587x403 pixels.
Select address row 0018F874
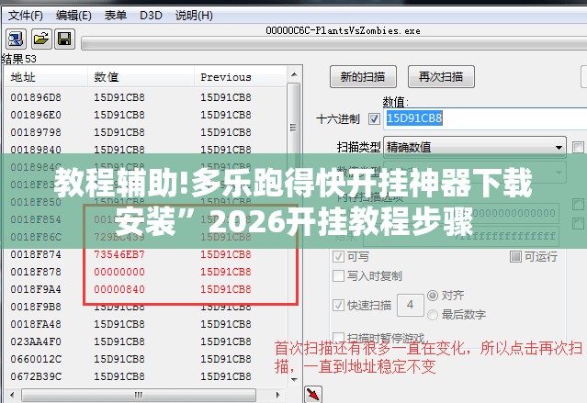(x=146, y=254)
